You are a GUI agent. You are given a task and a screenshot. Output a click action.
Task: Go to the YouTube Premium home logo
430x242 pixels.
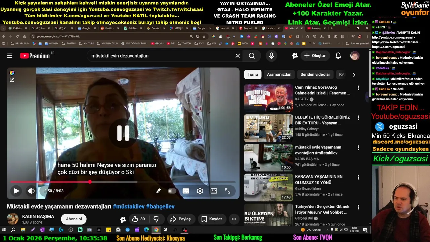click(x=35, y=56)
